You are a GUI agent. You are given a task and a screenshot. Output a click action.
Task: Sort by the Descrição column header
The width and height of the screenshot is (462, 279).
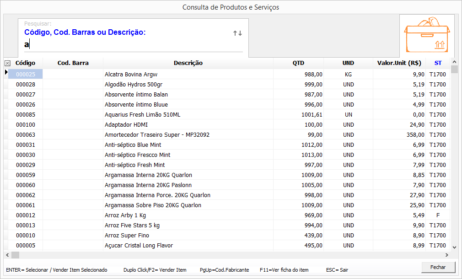pyautogui.click(x=188, y=63)
